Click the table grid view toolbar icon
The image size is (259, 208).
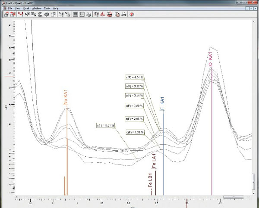[x=75, y=14]
